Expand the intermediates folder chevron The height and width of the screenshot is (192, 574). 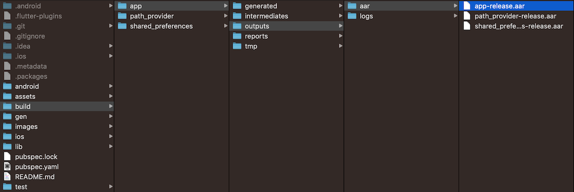[x=340, y=16]
